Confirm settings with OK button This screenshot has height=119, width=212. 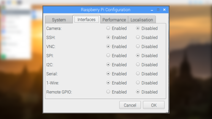(154, 105)
